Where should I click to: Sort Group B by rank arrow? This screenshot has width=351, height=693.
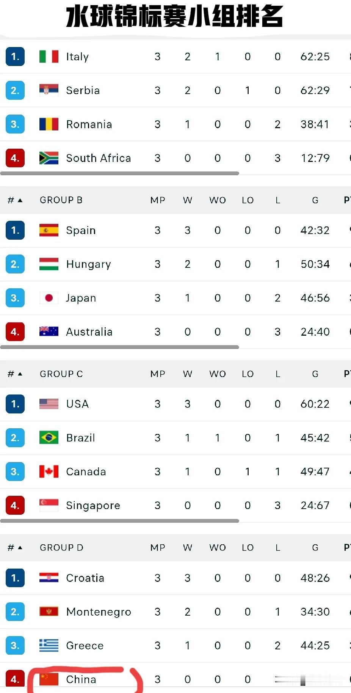pos(20,200)
